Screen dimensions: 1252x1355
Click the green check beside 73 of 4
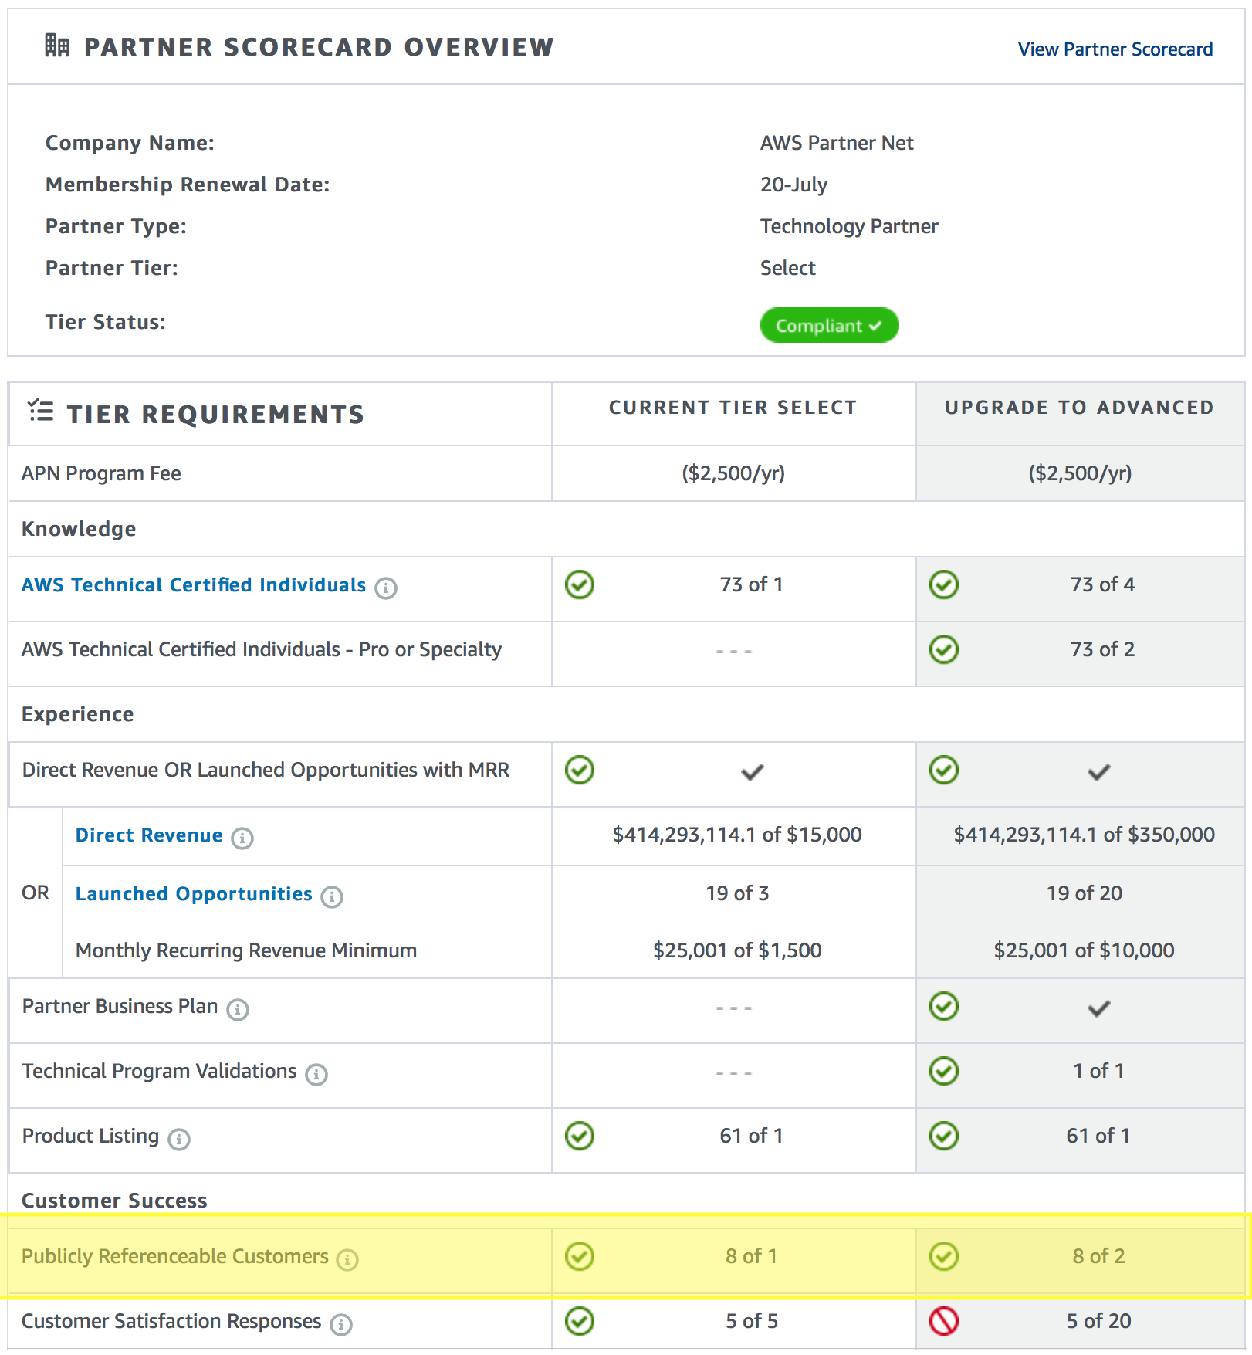(944, 584)
